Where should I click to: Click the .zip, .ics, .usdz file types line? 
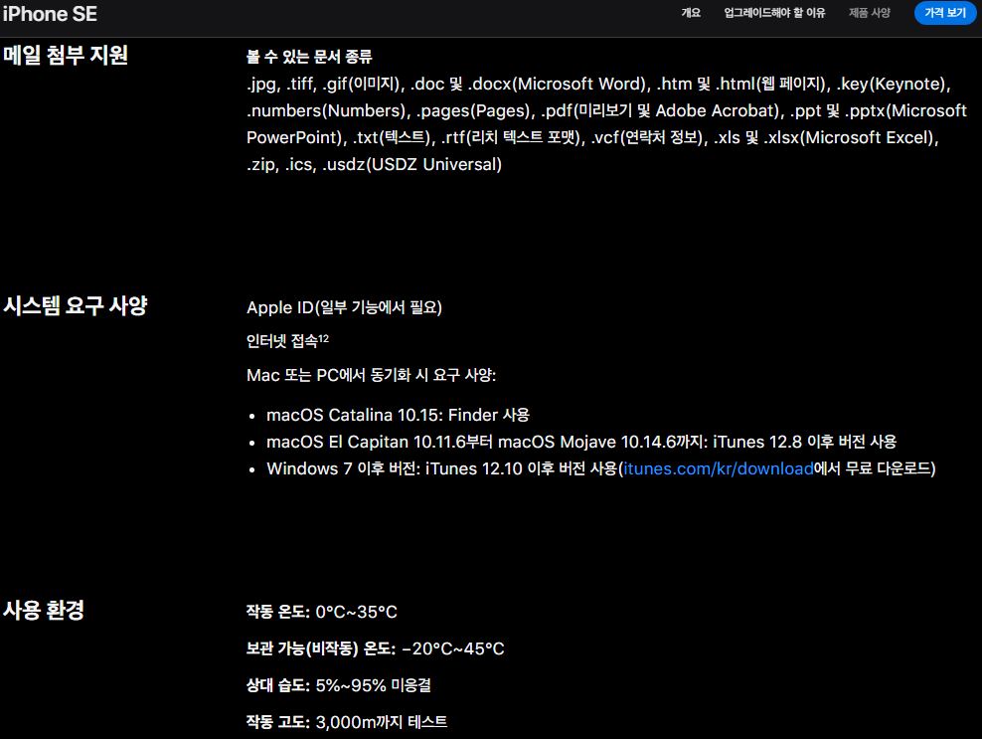tap(374, 164)
